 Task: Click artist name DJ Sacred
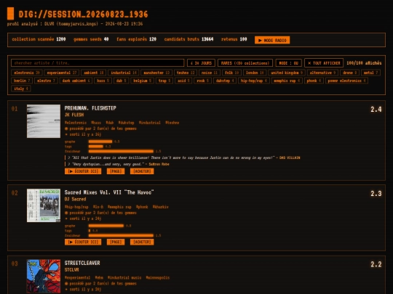click(x=75, y=199)
